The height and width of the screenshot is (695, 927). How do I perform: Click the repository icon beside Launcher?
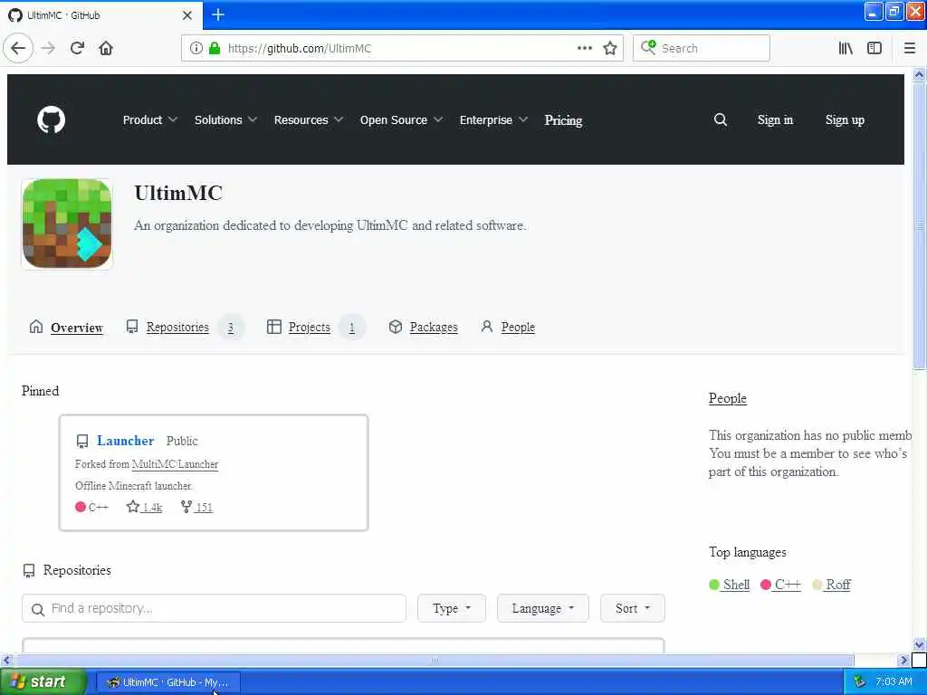point(82,441)
